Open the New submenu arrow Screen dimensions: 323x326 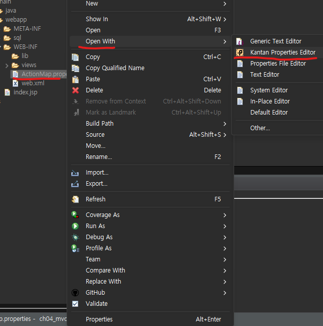tap(225, 4)
